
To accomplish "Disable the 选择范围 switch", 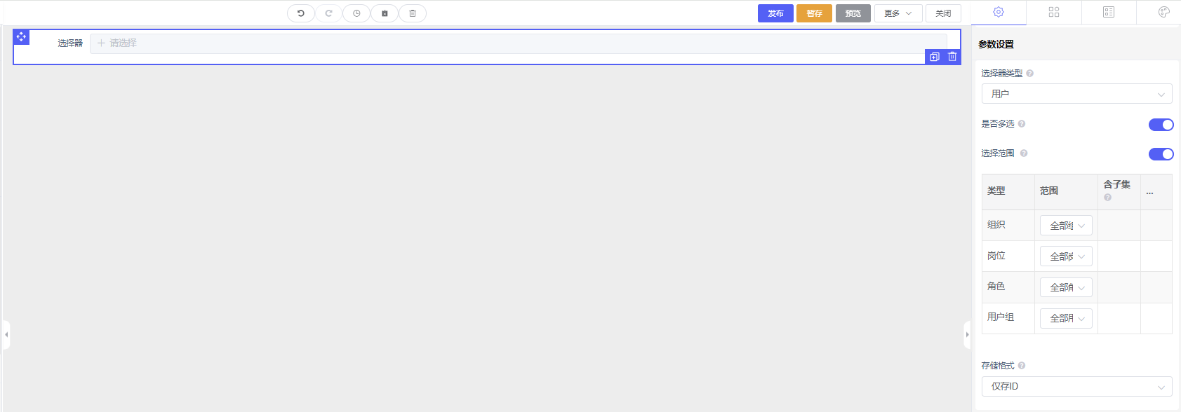I will pyautogui.click(x=1161, y=154).
